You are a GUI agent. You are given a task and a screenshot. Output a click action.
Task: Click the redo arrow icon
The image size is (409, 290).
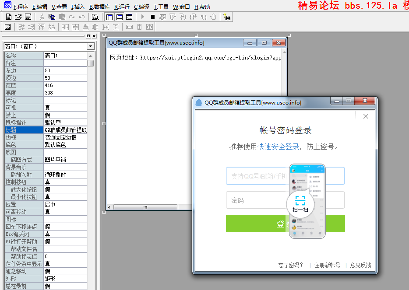[72, 17]
